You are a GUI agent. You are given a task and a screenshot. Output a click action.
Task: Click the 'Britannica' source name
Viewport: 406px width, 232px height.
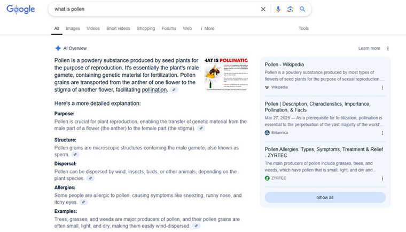[x=279, y=133]
